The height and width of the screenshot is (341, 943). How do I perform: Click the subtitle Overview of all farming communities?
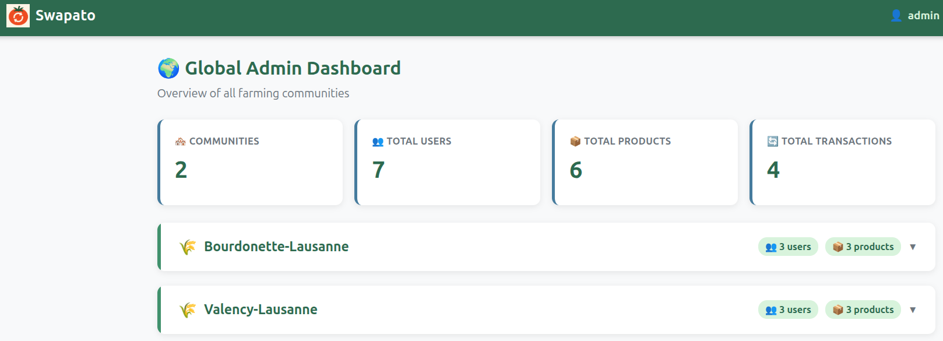[x=253, y=93]
